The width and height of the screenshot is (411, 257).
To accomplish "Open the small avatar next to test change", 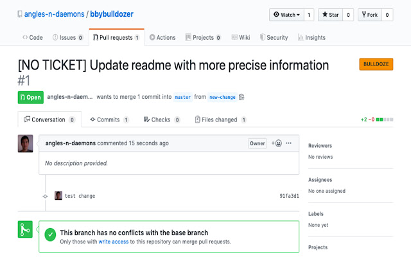I will pos(58,195).
